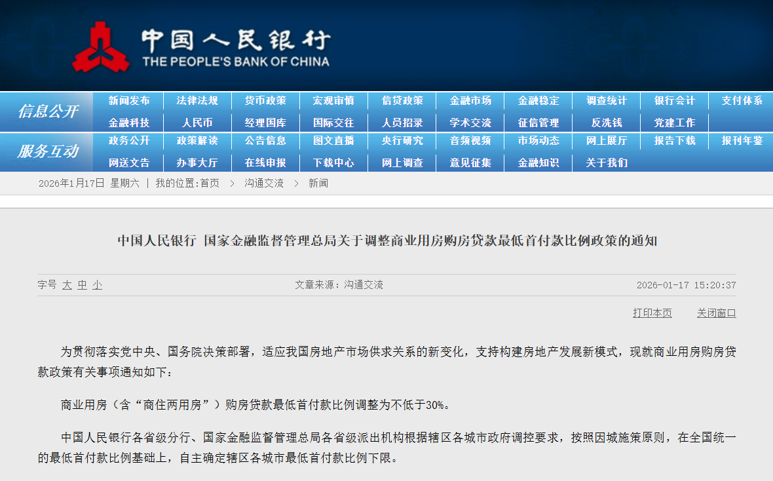Open 报告下载 navigation link
Screen dimensions: 773x481
[x=674, y=141]
